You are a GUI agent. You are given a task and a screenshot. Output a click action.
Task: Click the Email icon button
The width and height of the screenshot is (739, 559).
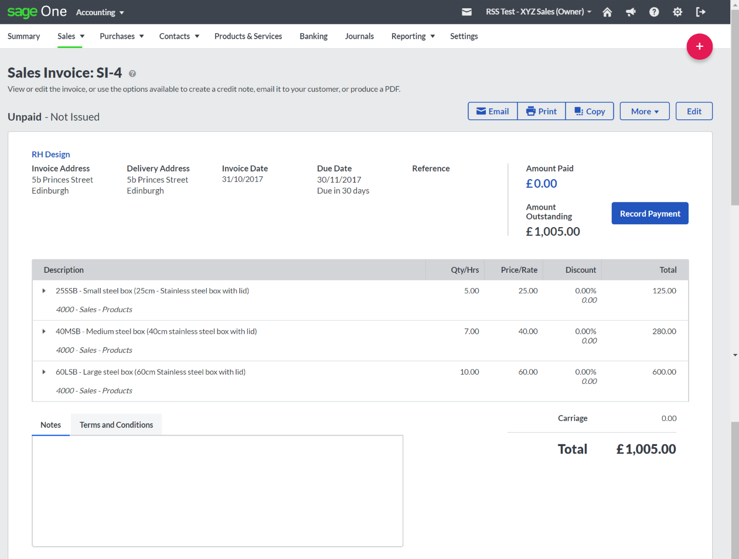tap(492, 111)
